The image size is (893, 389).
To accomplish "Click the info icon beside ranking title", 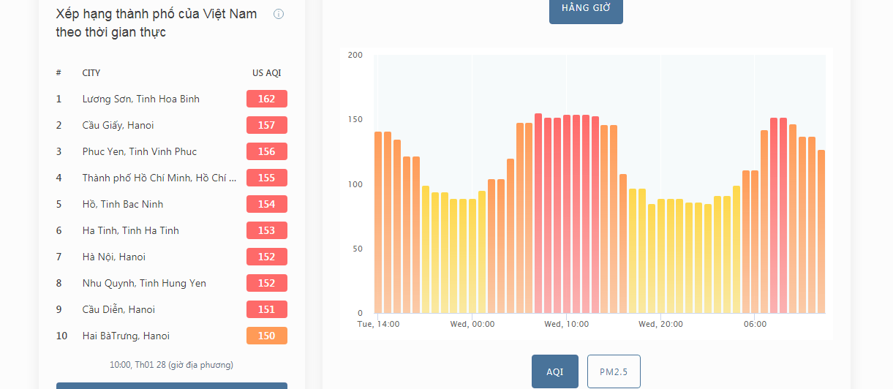I will click(x=279, y=14).
